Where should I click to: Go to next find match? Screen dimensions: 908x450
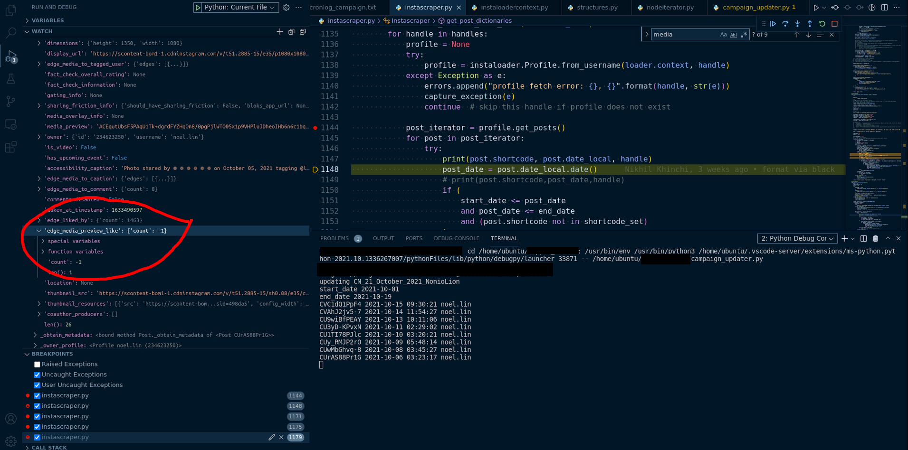[x=809, y=35]
